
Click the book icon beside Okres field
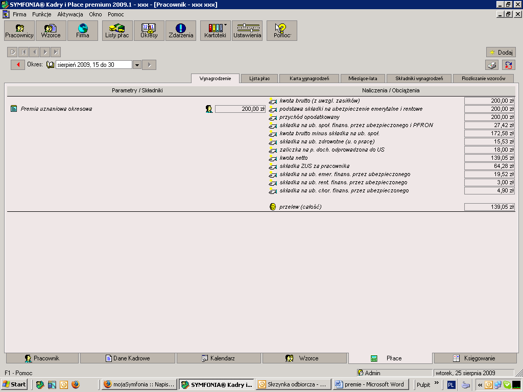pyautogui.click(x=51, y=65)
